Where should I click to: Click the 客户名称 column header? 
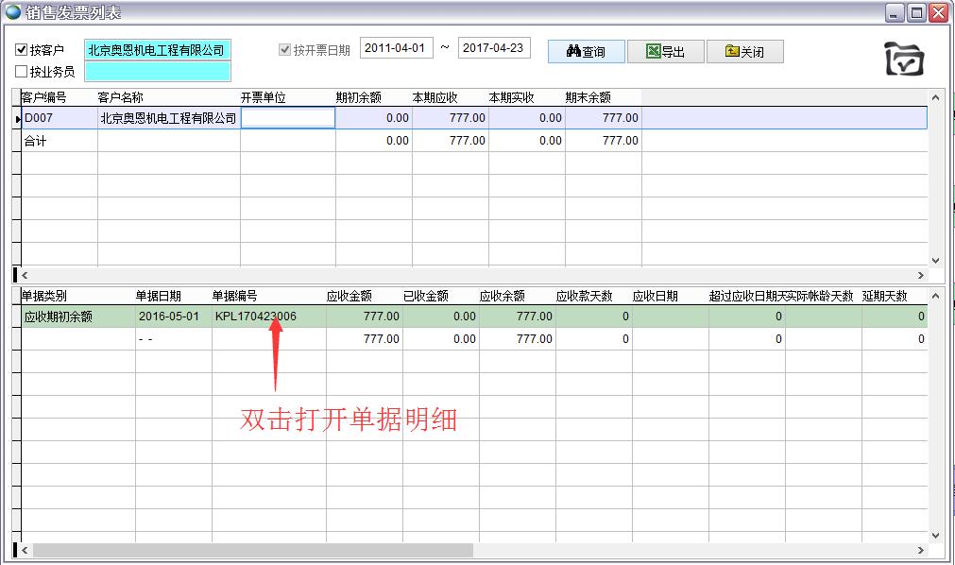pyautogui.click(x=121, y=97)
